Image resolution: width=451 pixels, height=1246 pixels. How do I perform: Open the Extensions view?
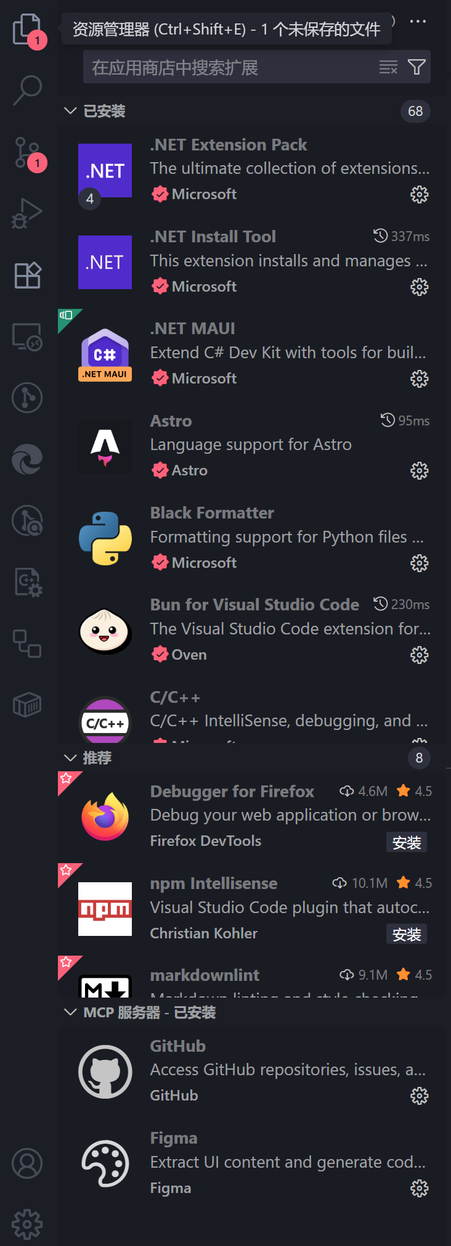(x=25, y=276)
